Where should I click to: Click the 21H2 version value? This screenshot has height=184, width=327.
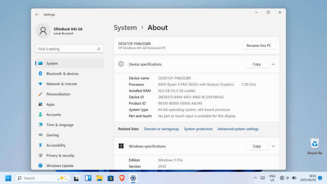[162, 166]
